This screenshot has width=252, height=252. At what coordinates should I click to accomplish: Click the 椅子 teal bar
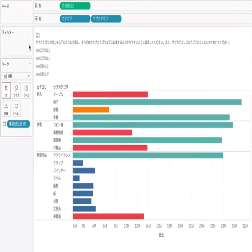pos(157,102)
